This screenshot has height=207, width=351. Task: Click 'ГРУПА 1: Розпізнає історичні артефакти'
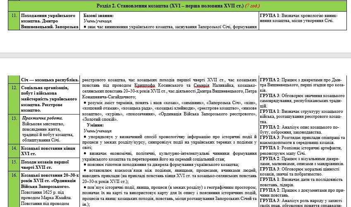301,151
